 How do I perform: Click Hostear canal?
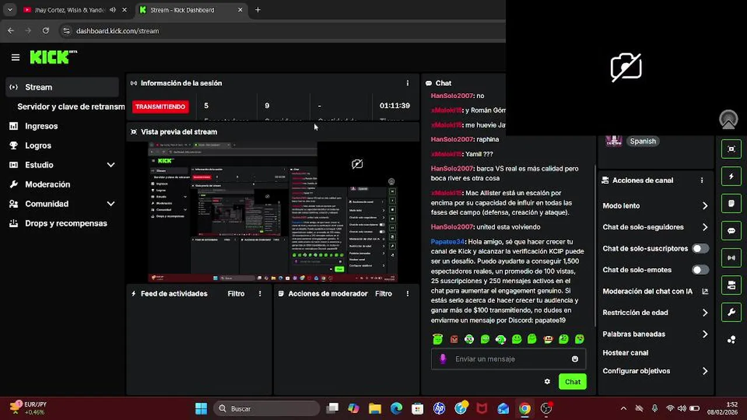pyautogui.click(x=625, y=353)
